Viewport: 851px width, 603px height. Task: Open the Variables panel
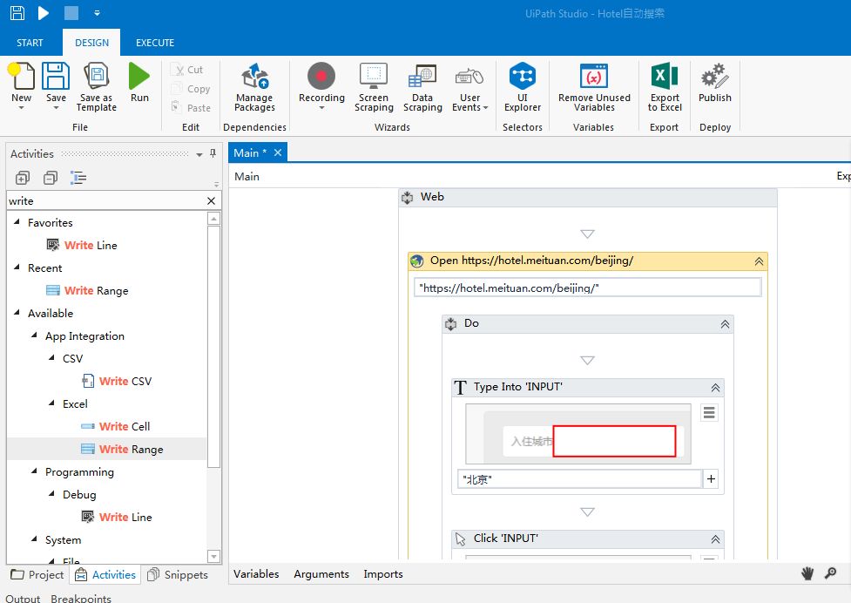pyautogui.click(x=256, y=574)
